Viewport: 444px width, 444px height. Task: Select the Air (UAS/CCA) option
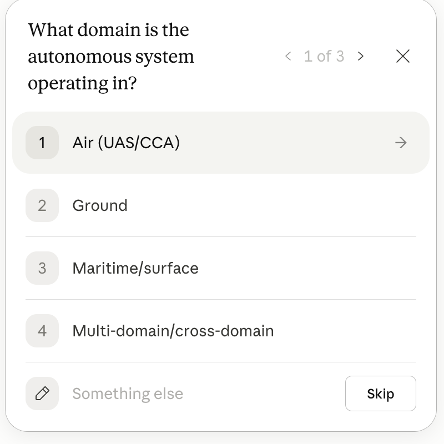[x=126, y=143]
